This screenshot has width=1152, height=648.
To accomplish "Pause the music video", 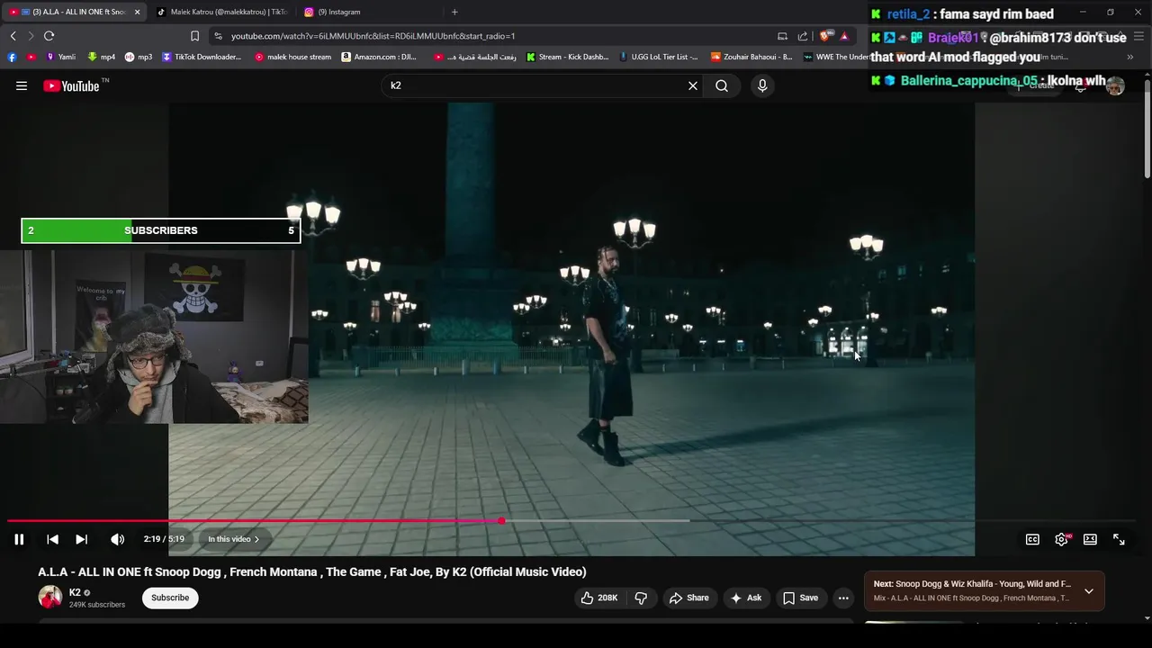I will [x=19, y=539].
